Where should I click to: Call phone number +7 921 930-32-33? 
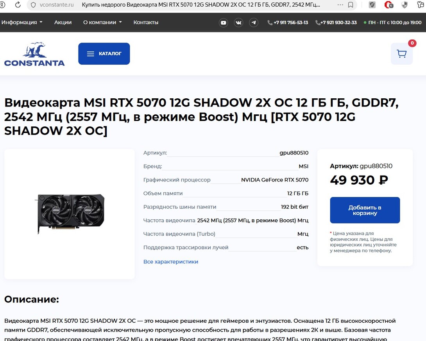[336, 23]
